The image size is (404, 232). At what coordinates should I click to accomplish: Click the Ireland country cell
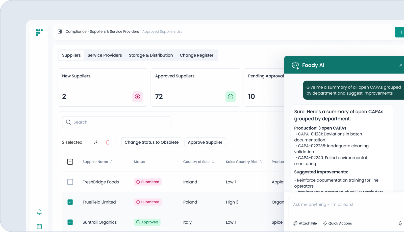click(x=190, y=182)
